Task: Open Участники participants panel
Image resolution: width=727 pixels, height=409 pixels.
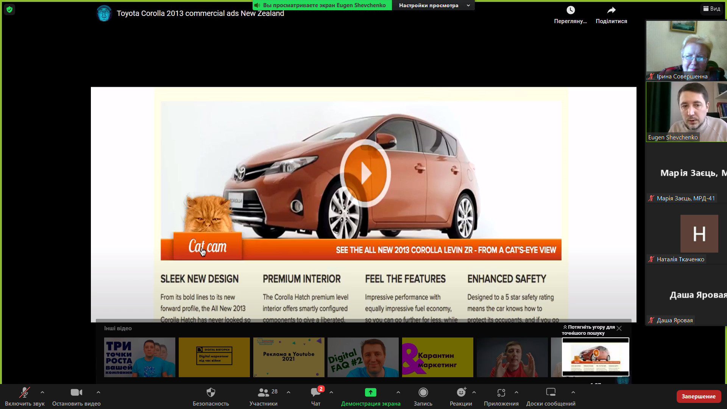Action: (x=264, y=396)
